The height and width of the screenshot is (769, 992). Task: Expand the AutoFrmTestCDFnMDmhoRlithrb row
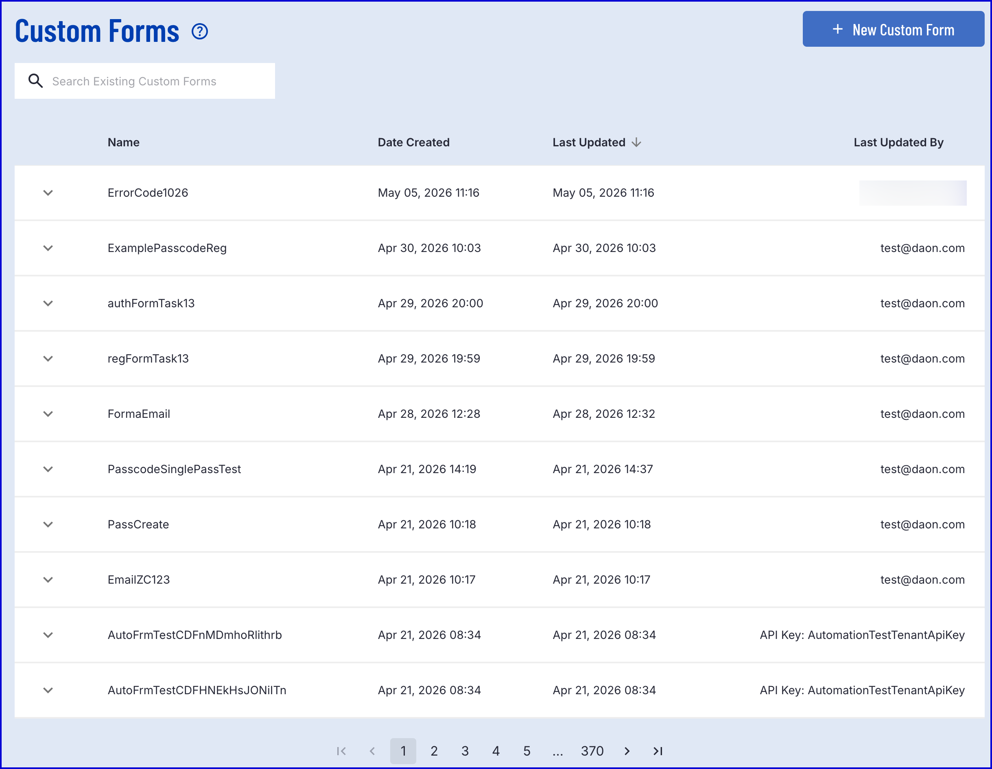[48, 636]
